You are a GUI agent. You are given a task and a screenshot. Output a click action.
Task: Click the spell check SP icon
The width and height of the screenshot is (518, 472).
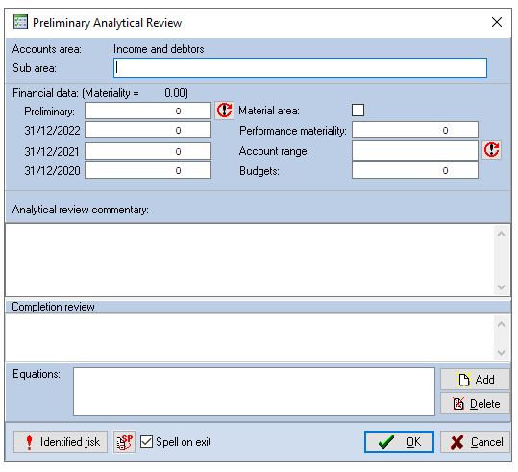(124, 442)
